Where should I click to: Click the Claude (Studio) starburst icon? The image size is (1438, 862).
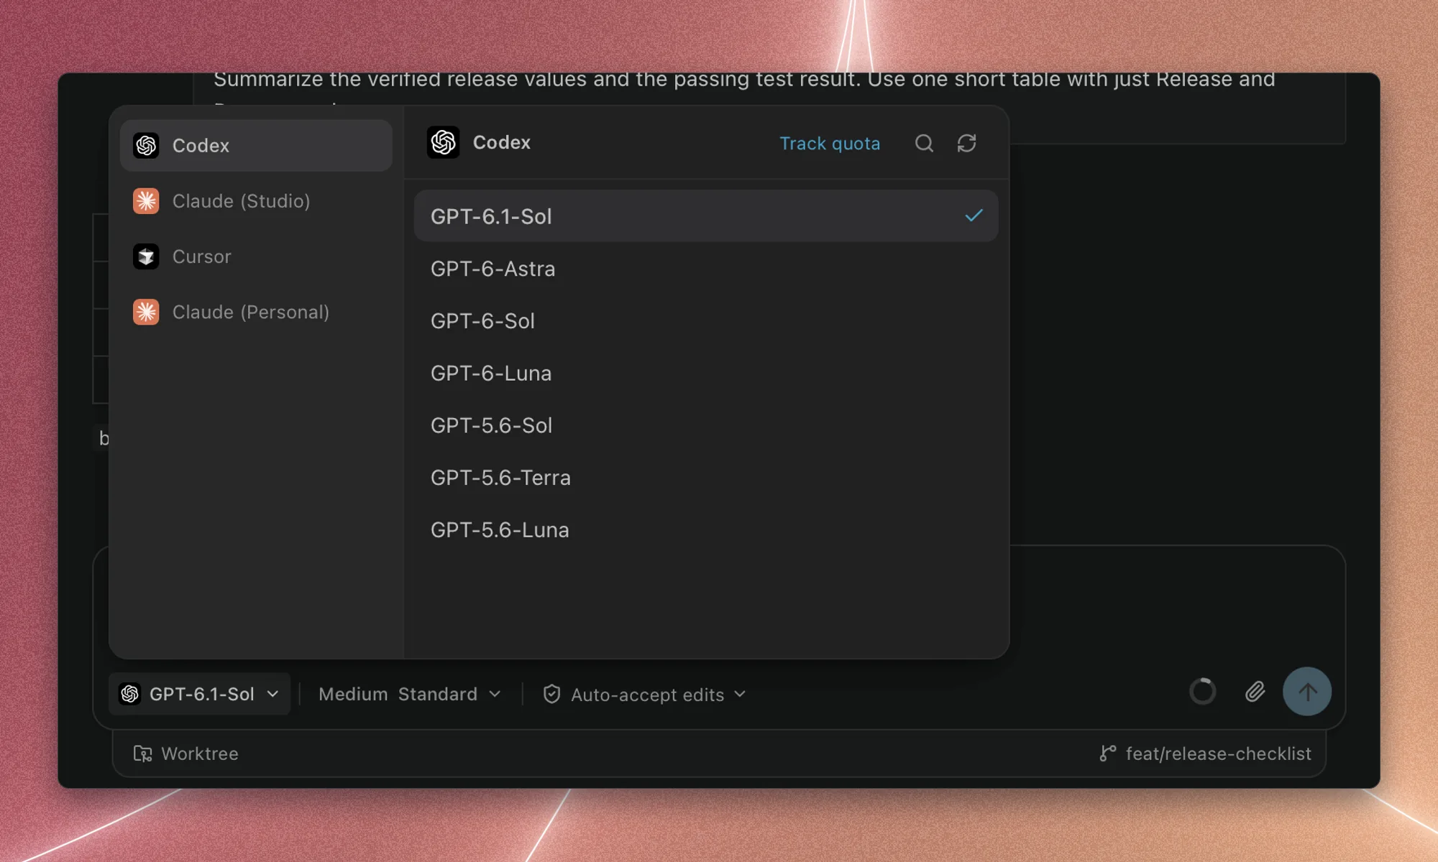point(146,201)
